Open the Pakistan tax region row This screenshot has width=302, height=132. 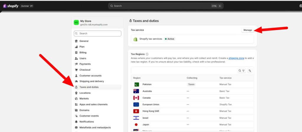pyautogui.click(x=192, y=85)
